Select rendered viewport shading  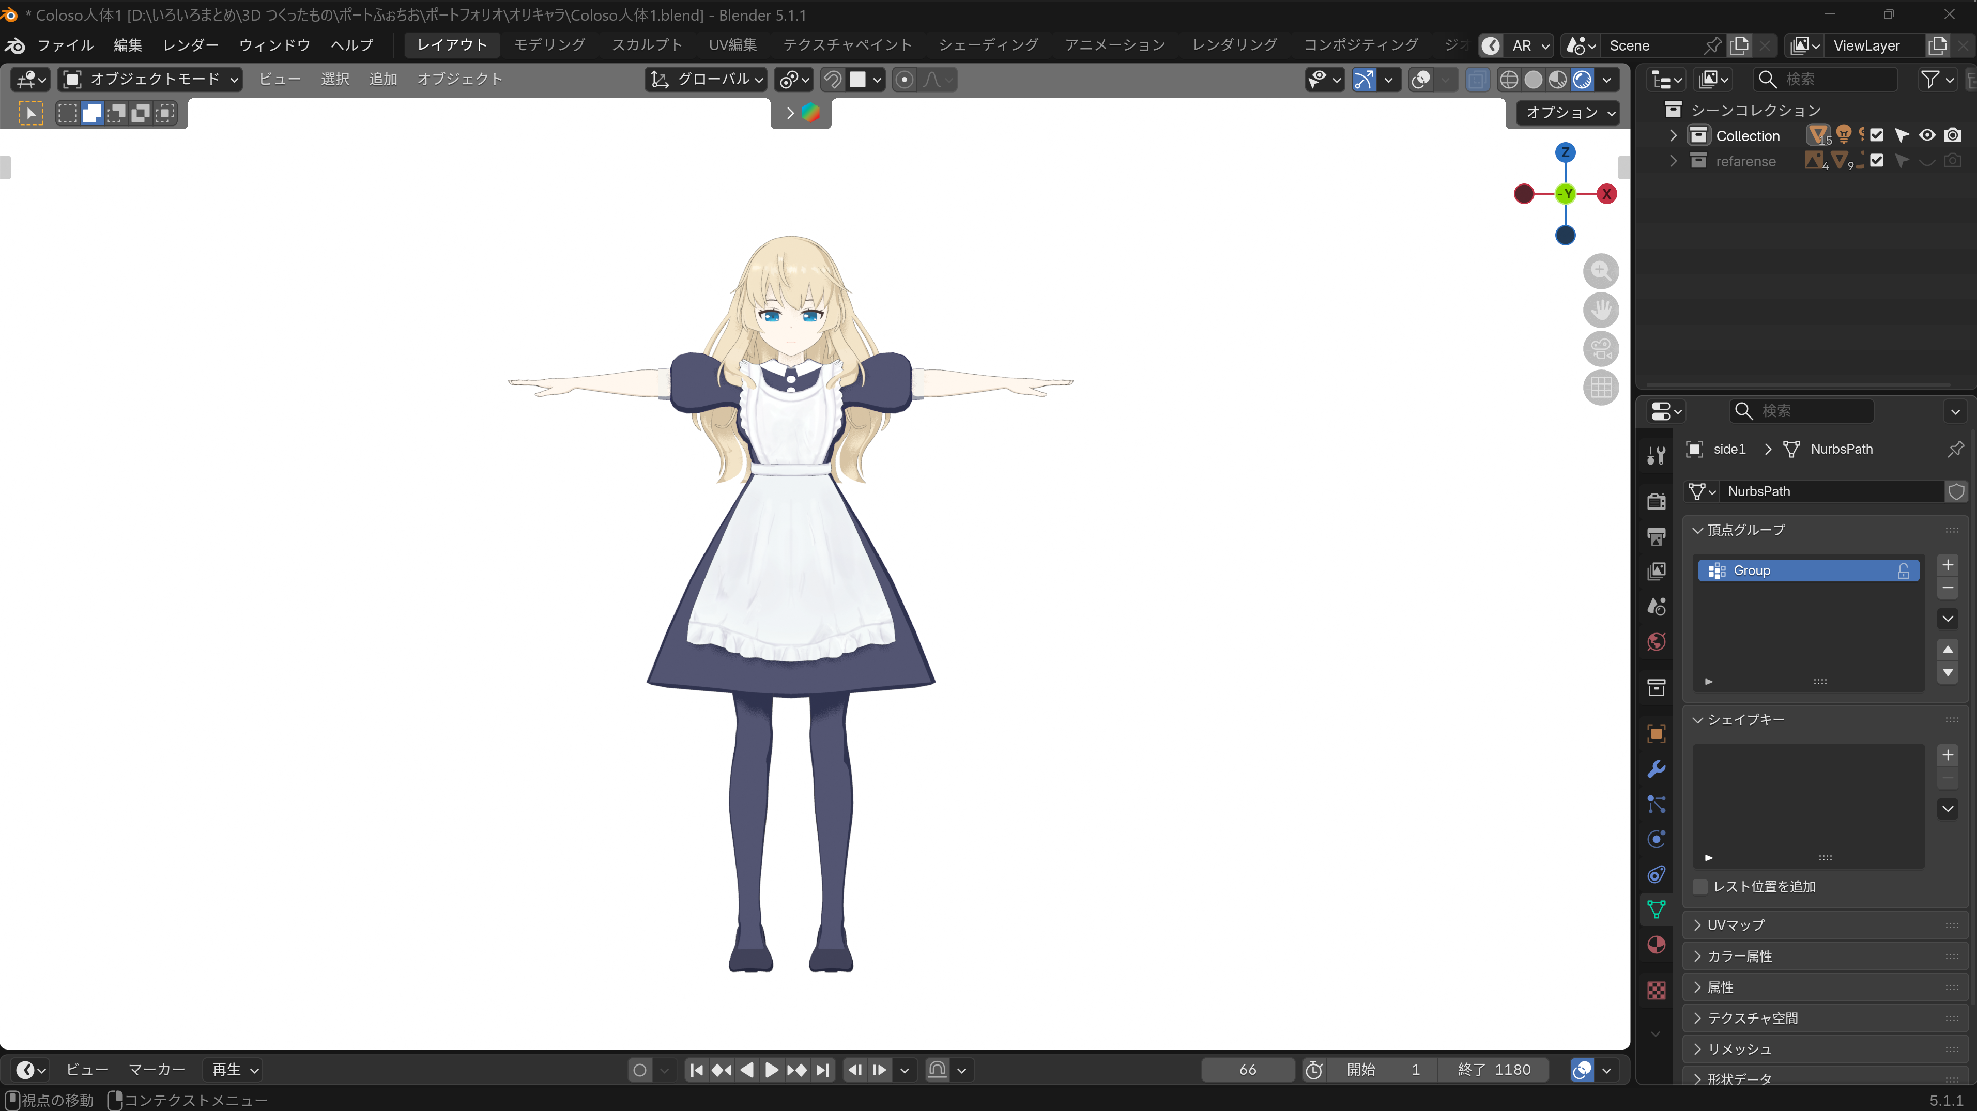coord(1582,79)
